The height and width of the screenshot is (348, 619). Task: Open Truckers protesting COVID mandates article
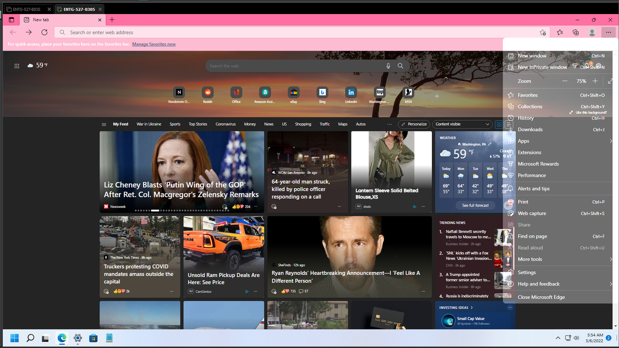pyautogui.click(x=139, y=274)
